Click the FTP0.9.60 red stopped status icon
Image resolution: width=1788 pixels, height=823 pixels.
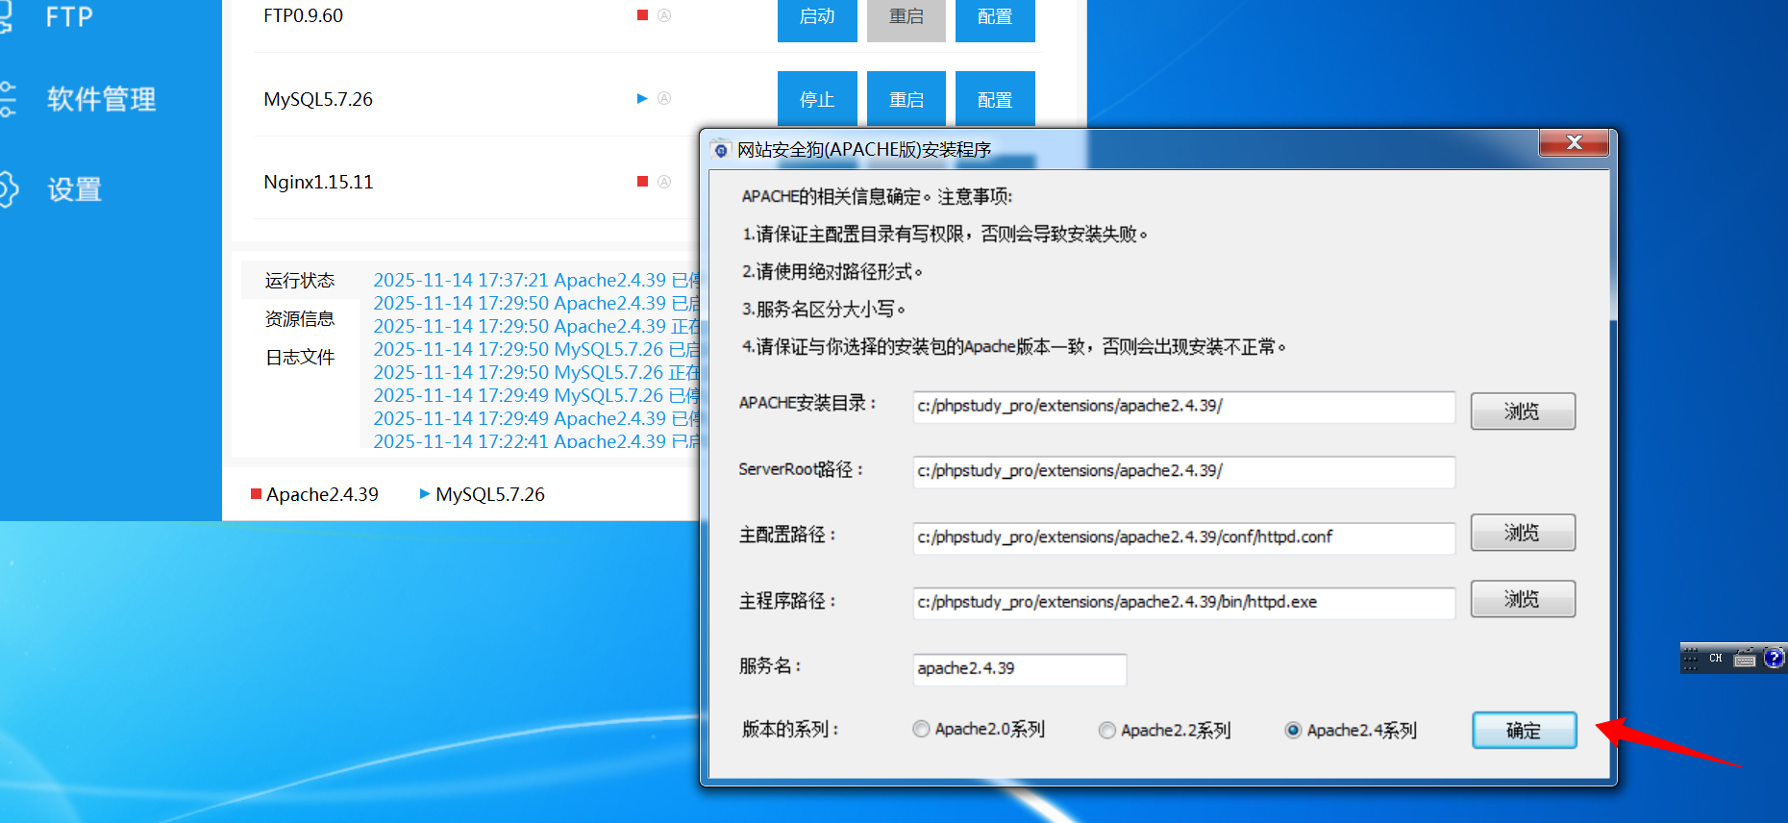pyautogui.click(x=642, y=15)
